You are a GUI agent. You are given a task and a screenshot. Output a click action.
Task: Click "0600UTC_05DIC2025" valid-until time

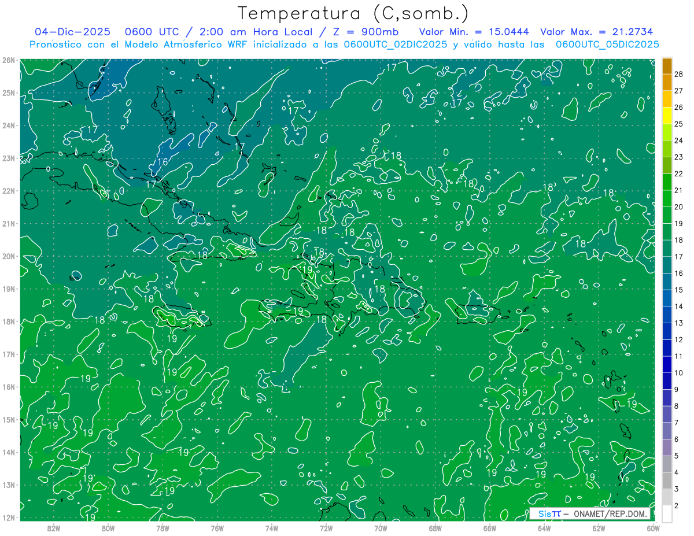607,45
